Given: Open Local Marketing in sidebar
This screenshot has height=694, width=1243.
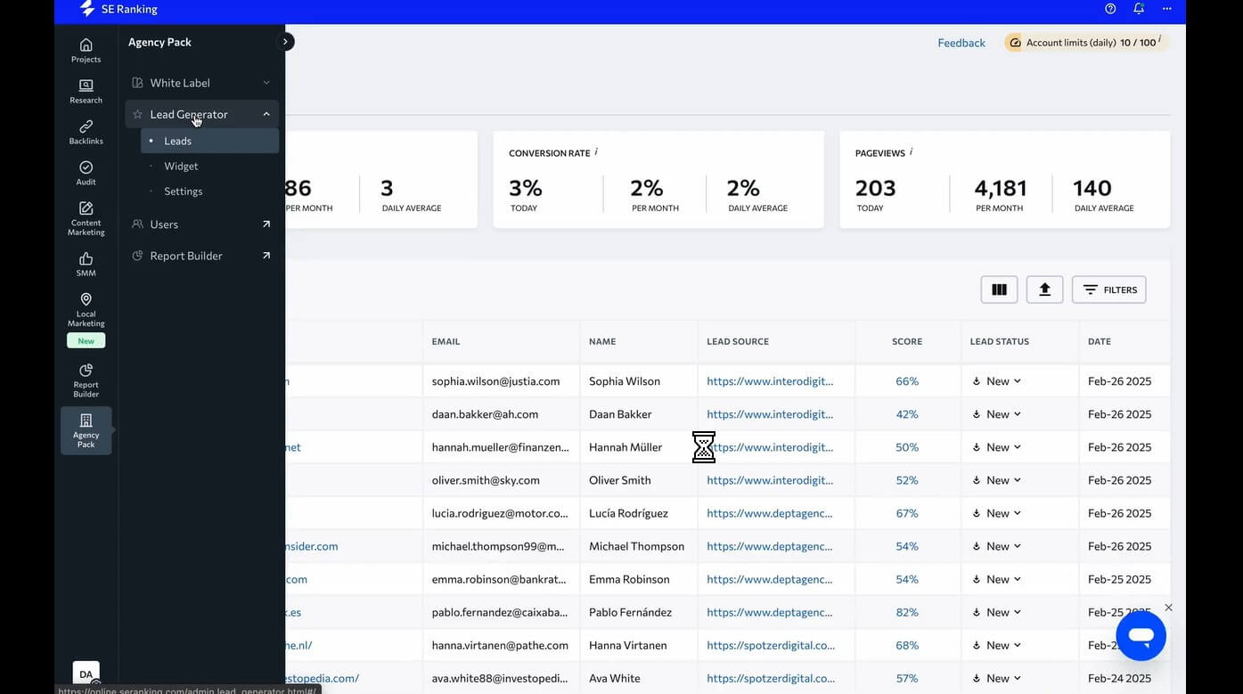Looking at the screenshot, I should 86,309.
